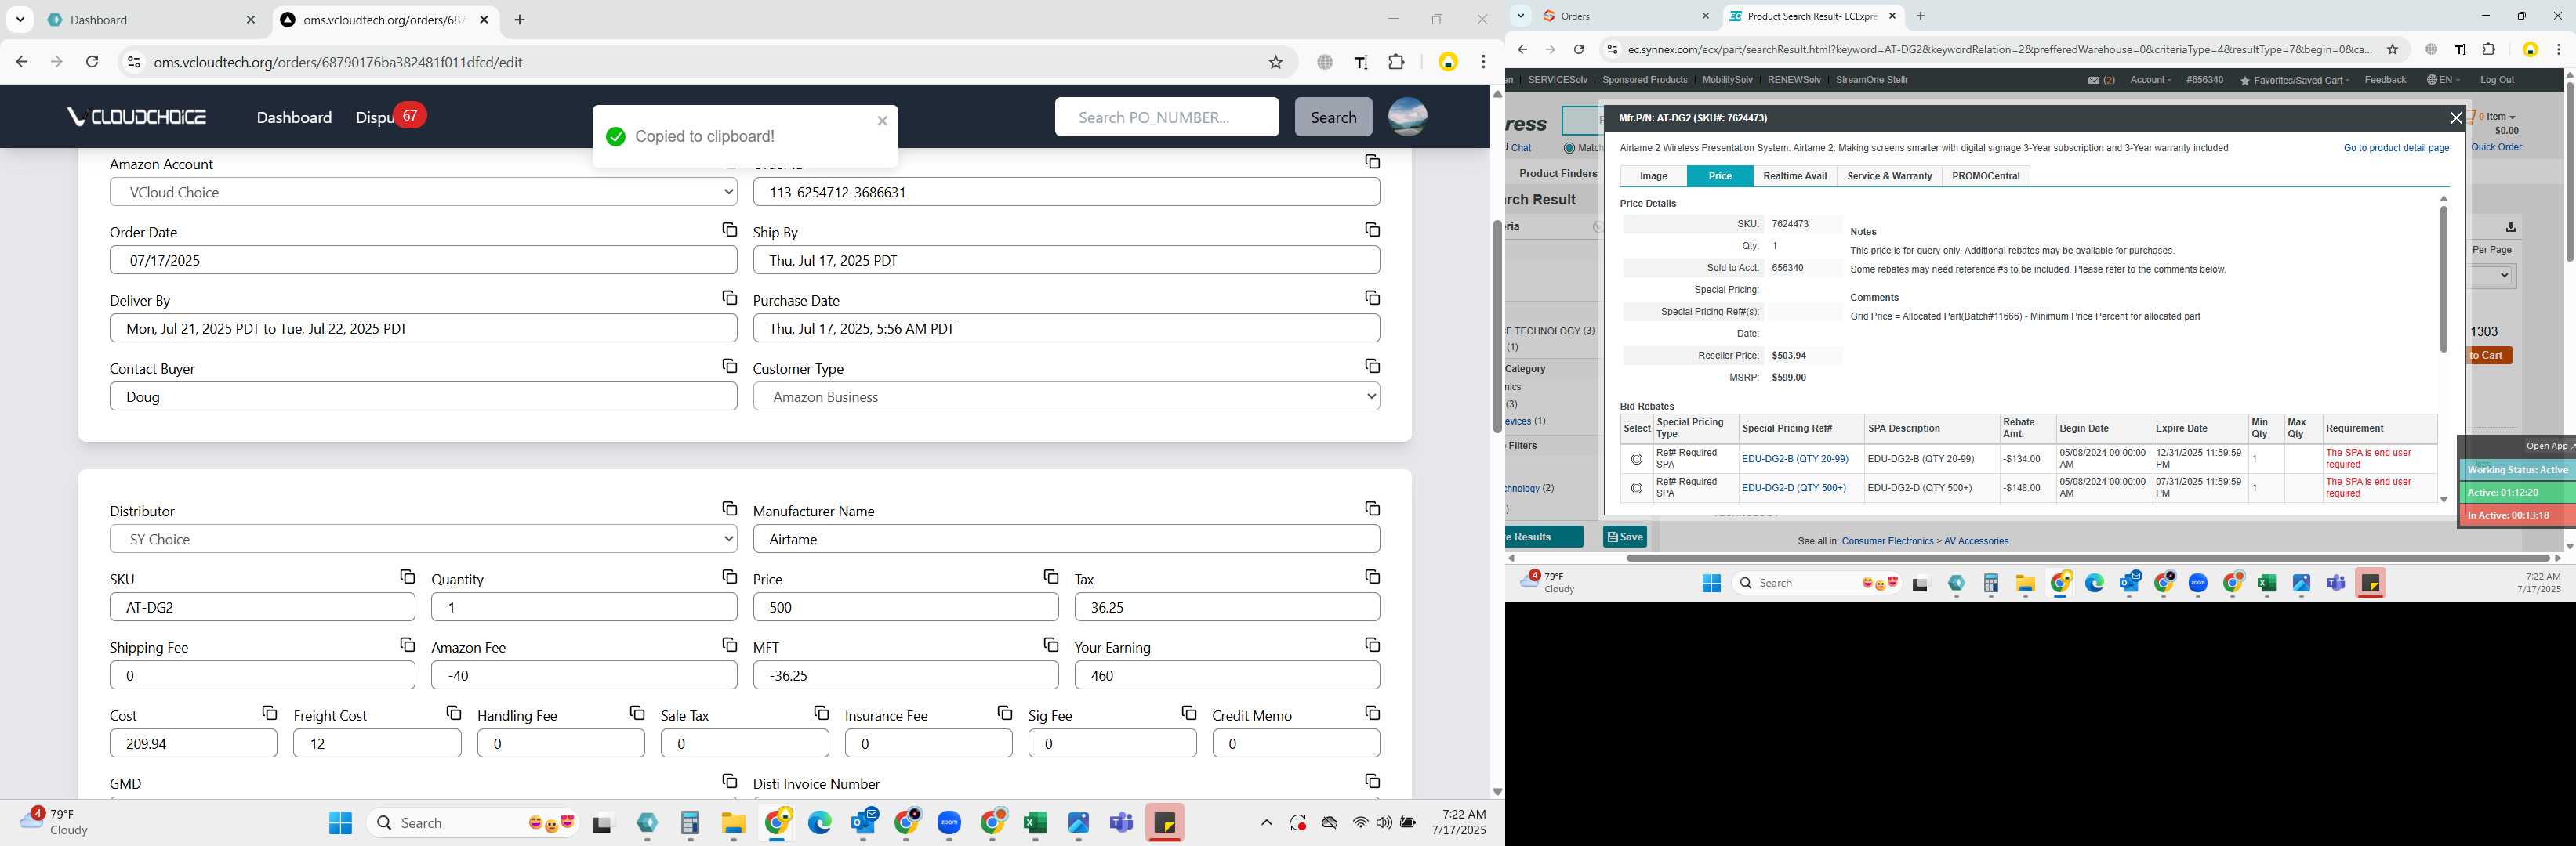Expand the Synnex Account menu
The height and width of the screenshot is (846, 2576).
tap(2150, 80)
